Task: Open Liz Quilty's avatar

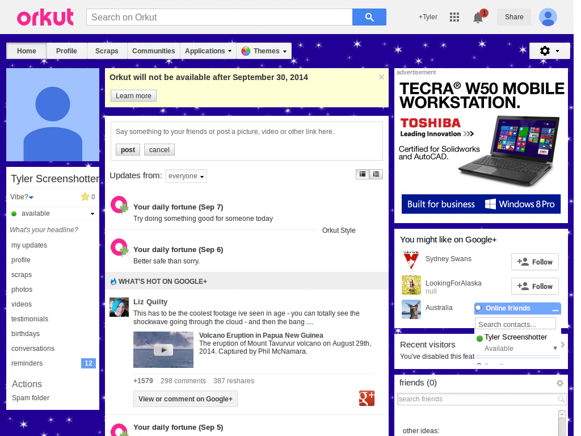Action: pos(119,307)
